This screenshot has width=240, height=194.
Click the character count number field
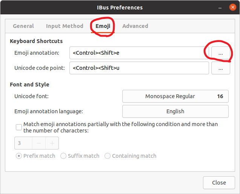pos(23,143)
